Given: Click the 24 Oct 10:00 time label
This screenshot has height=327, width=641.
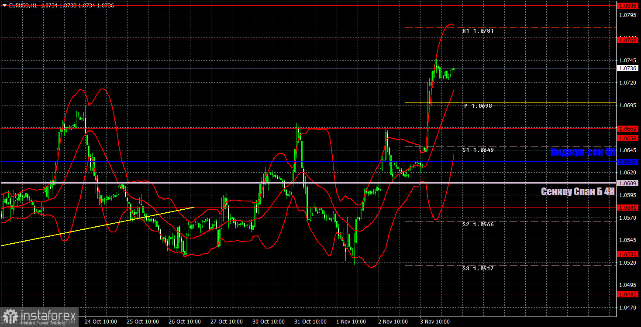Looking at the screenshot, I should [x=101, y=322].
